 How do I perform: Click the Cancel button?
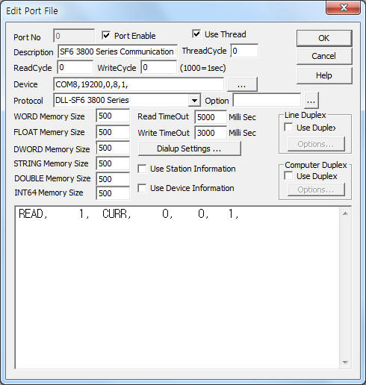coord(324,56)
